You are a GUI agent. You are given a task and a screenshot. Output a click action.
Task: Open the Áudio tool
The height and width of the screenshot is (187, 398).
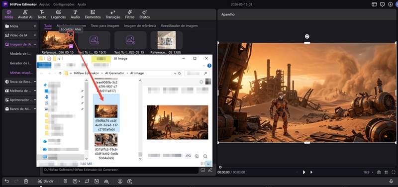[x=75, y=14]
